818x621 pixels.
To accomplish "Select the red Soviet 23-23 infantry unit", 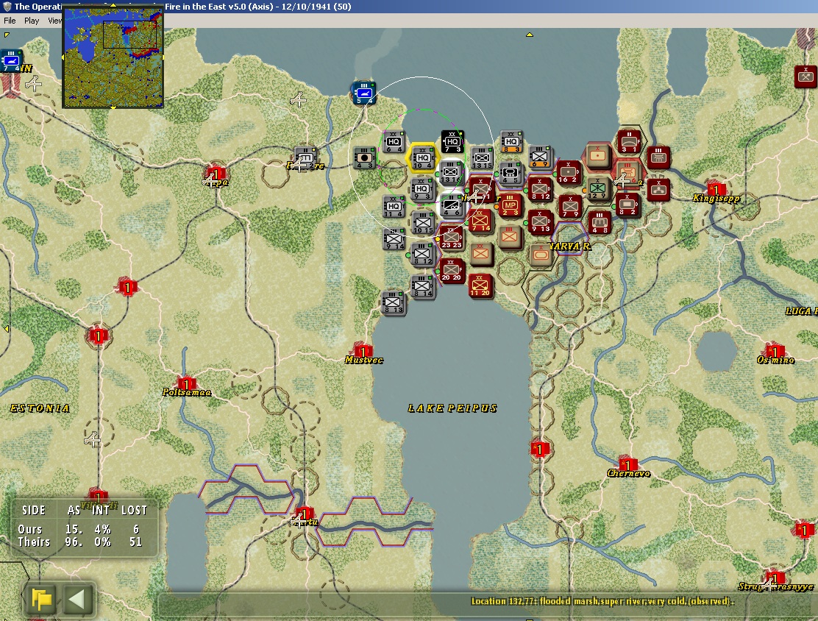I will (452, 238).
